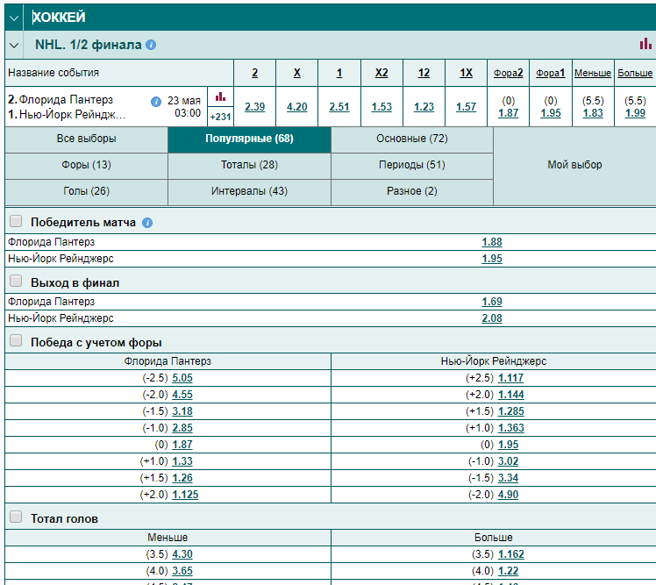Open statistics icon in NHL 1/2 финала header

645,44
